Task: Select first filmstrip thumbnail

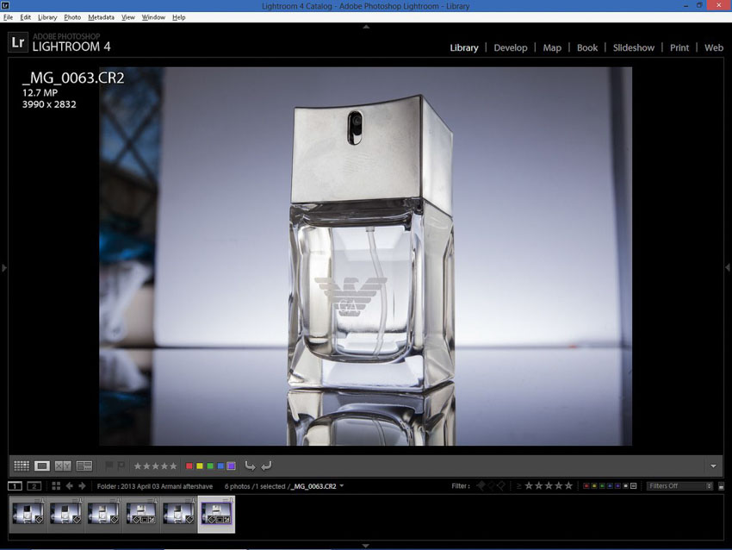Action: coord(28,514)
